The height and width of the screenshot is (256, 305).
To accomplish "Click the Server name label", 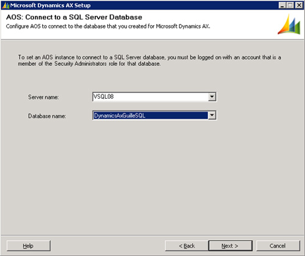I will pyautogui.click(x=43, y=97).
